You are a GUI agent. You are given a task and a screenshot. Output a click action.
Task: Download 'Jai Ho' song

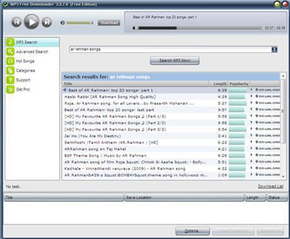[267, 136]
